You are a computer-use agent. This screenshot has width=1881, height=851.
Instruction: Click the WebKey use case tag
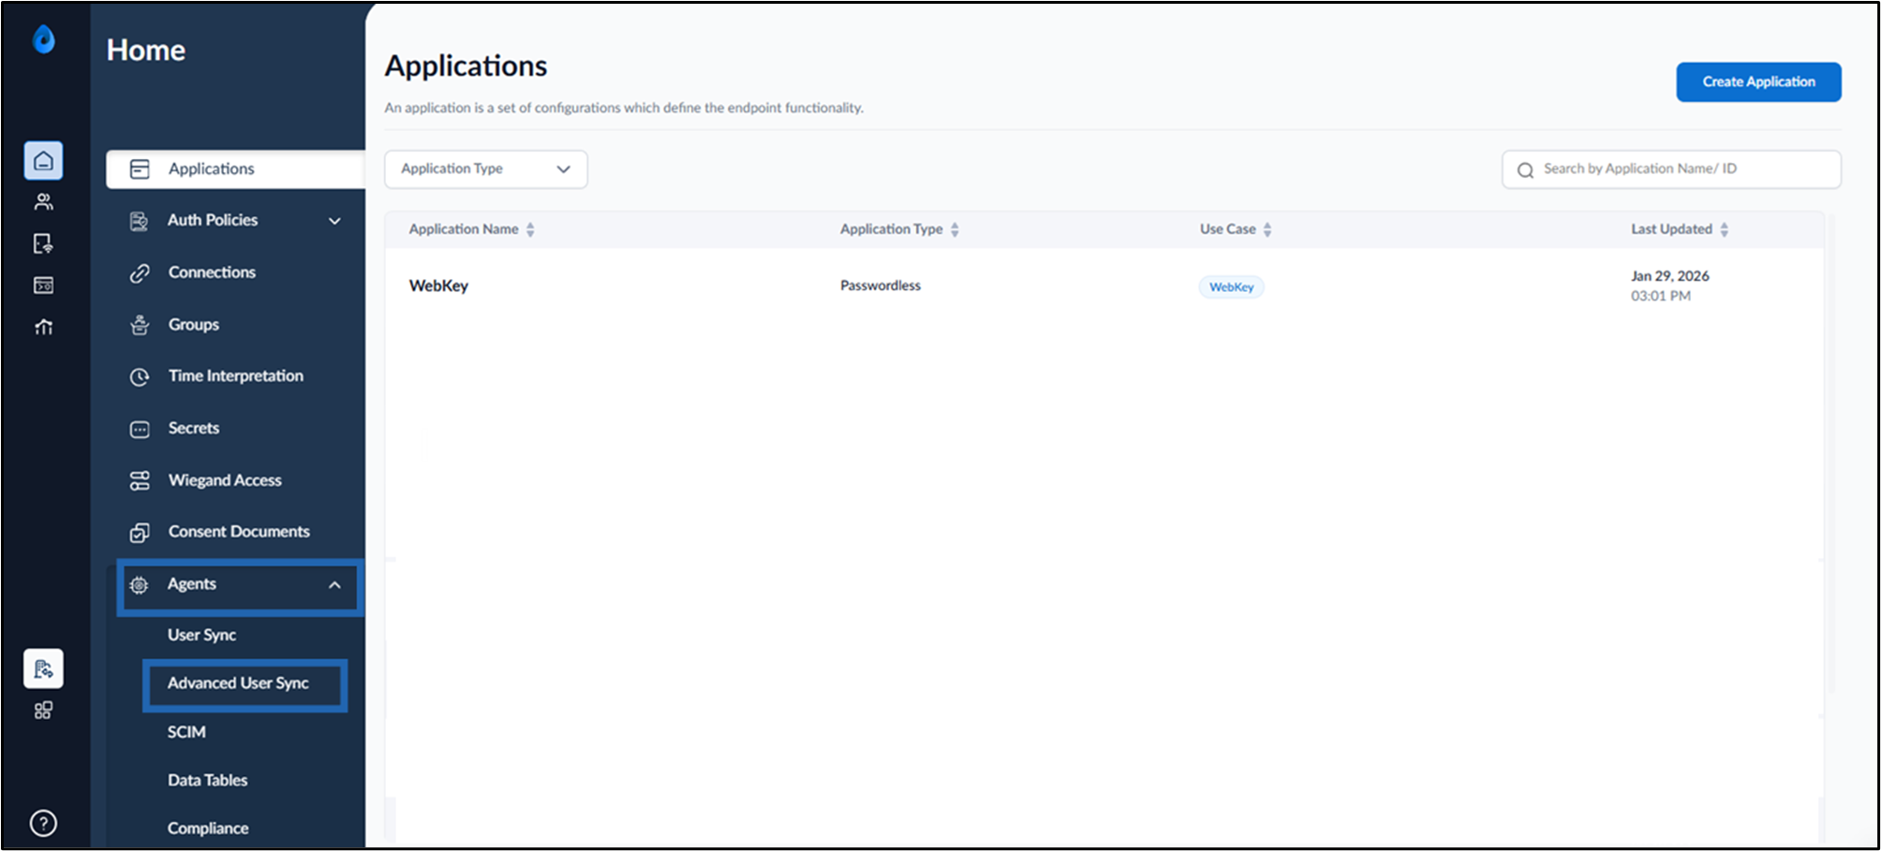coord(1231,287)
